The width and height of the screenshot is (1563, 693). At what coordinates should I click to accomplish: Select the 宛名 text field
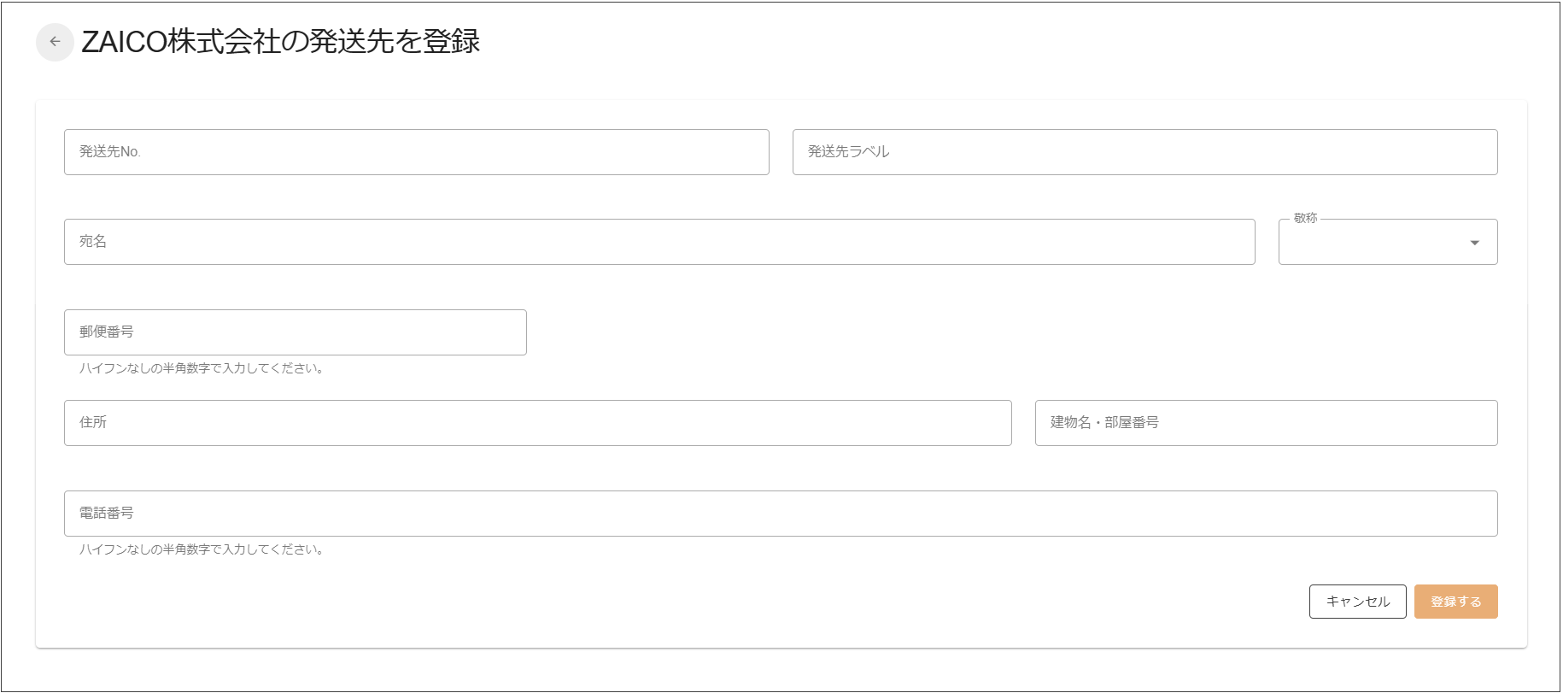tap(659, 242)
